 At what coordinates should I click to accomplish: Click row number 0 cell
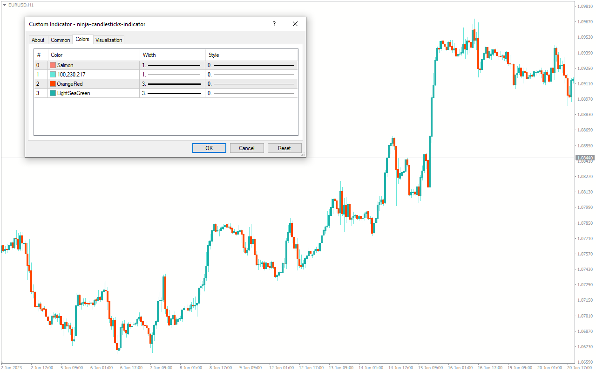tap(41, 65)
